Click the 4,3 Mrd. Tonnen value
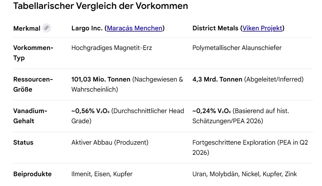This screenshot has width=322, height=186. 217,79
